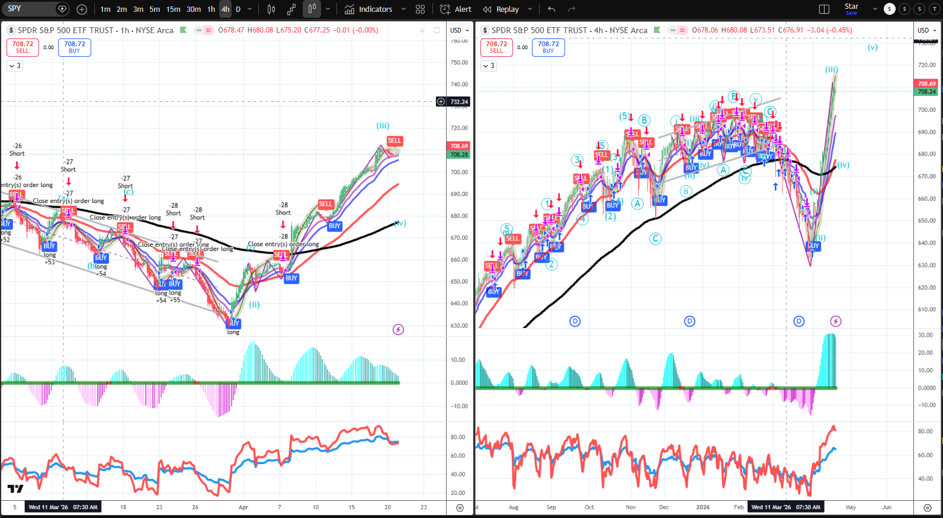Screen dimensions: 943x518
Task: Open chart settings gear on 1h time axis
Action: (x=460, y=508)
